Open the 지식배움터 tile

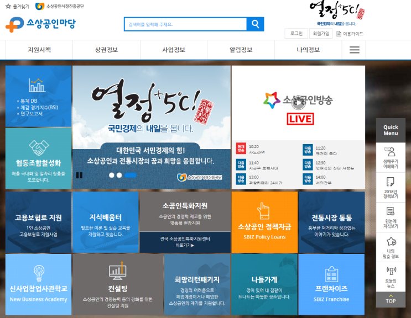click(x=106, y=222)
